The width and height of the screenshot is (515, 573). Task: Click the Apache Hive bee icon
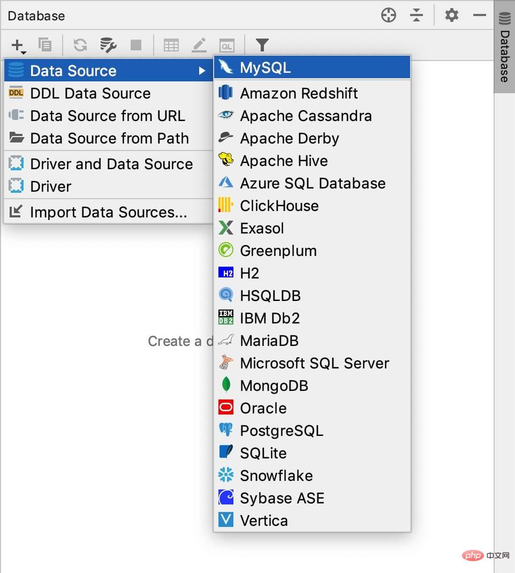click(226, 160)
